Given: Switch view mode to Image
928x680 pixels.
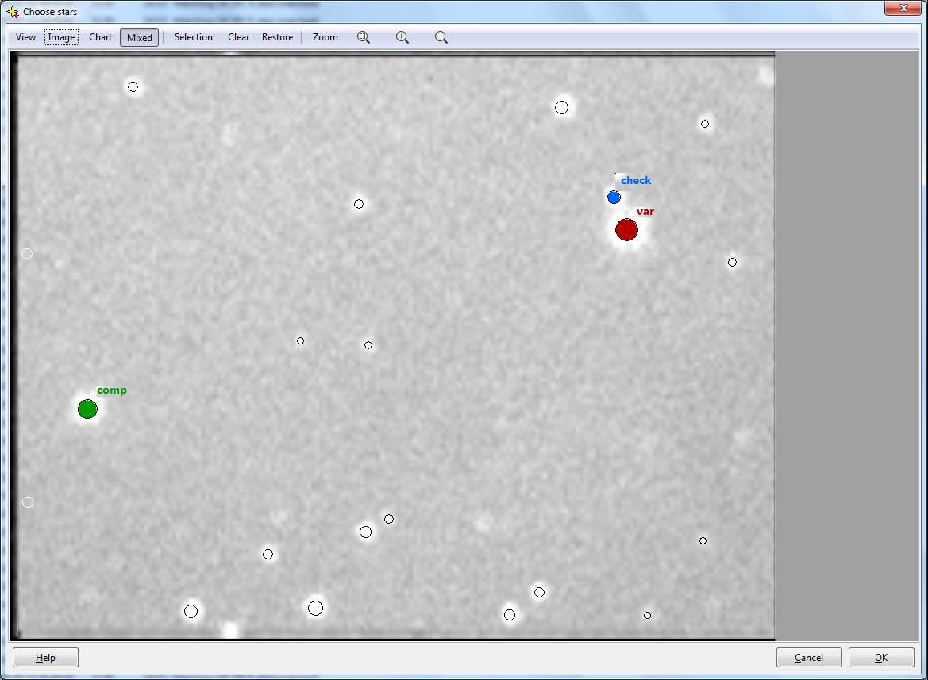Looking at the screenshot, I should point(61,37).
